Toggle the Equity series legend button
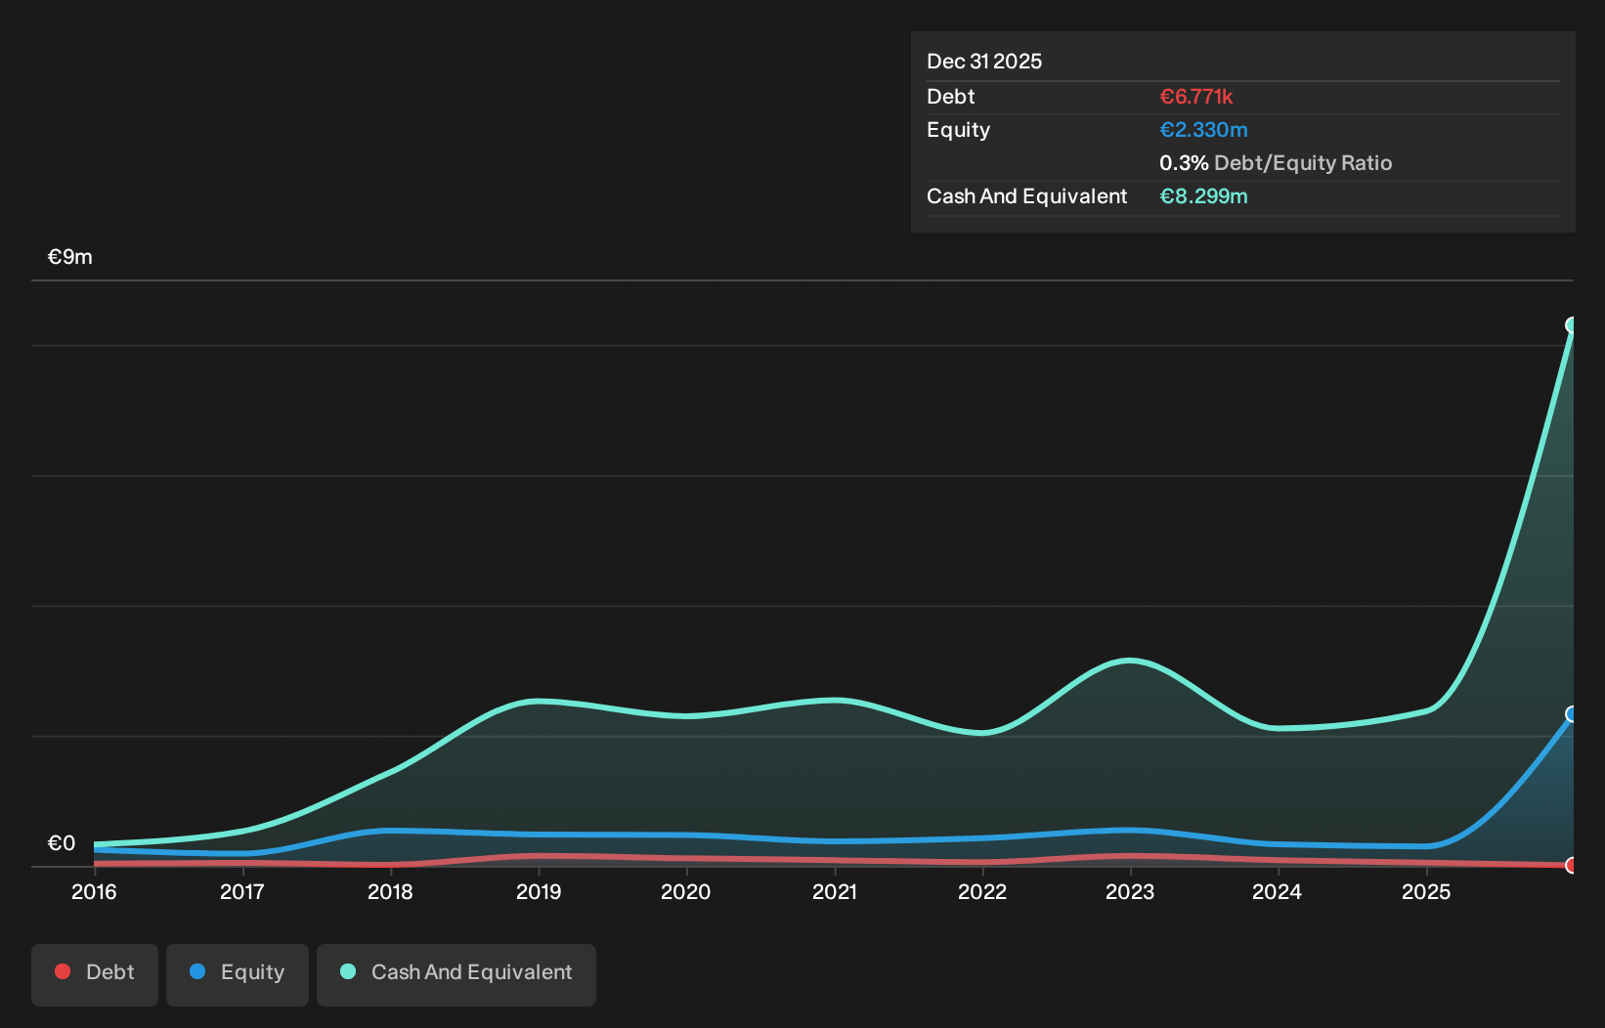Screen dimensions: 1605x1028 (x=238, y=974)
